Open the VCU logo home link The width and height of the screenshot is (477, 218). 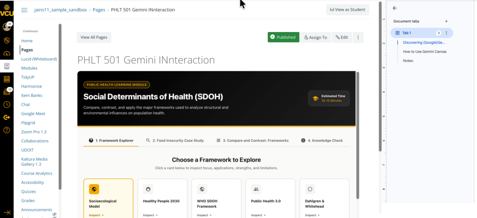[7, 11]
